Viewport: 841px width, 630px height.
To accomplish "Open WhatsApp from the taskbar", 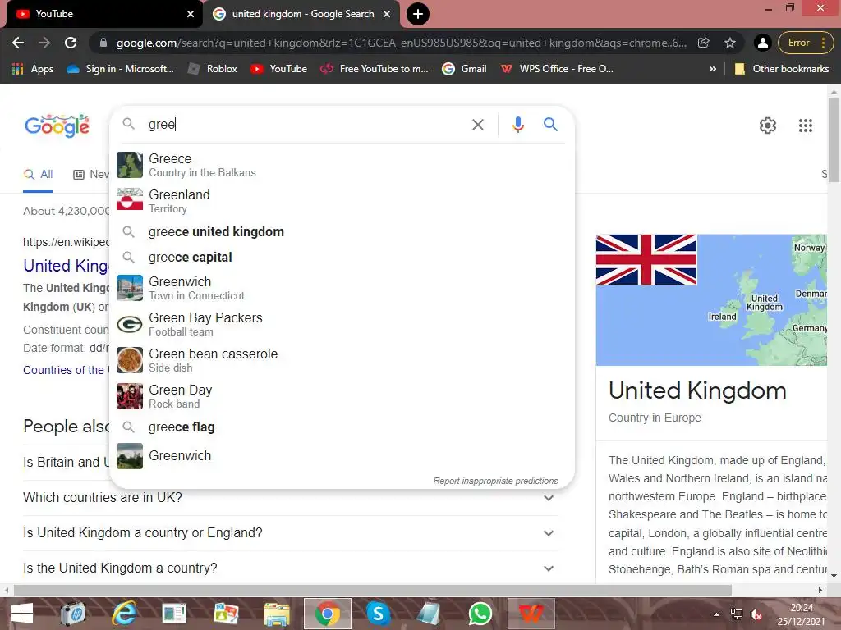I will click(x=480, y=614).
